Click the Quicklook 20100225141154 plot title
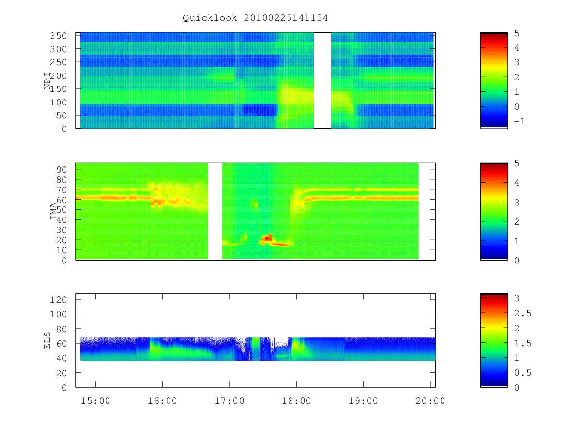 point(255,18)
